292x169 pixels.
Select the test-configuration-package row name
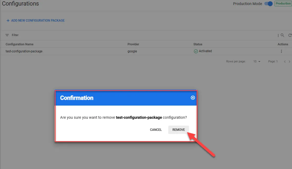coord(24,51)
